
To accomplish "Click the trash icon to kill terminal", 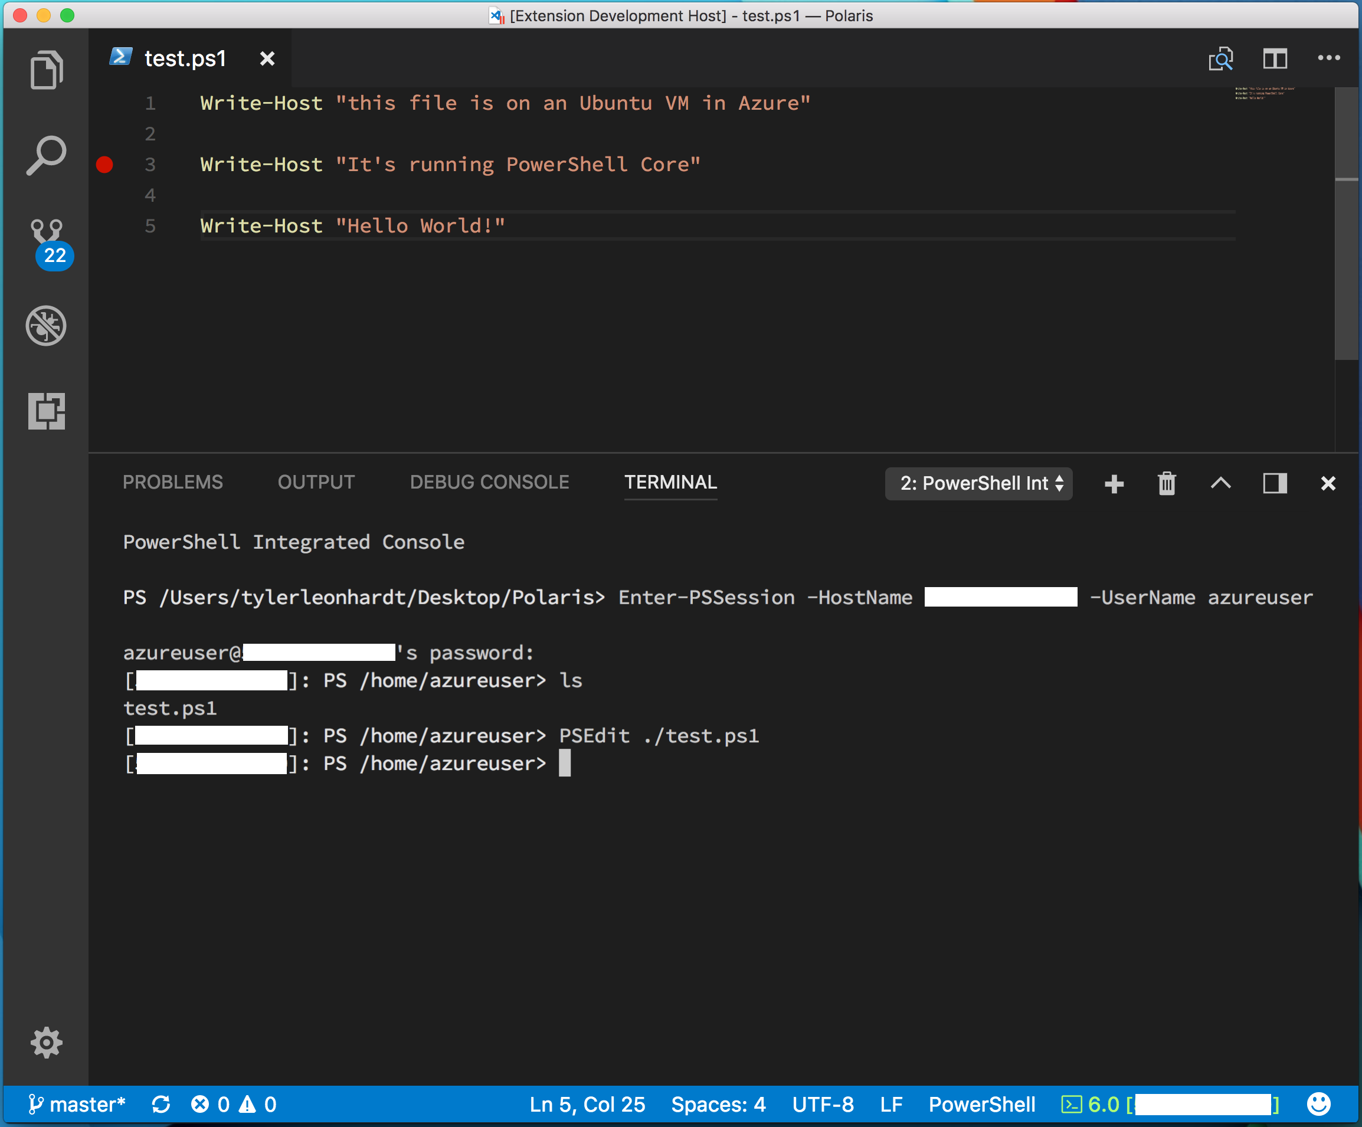I will pos(1166,483).
